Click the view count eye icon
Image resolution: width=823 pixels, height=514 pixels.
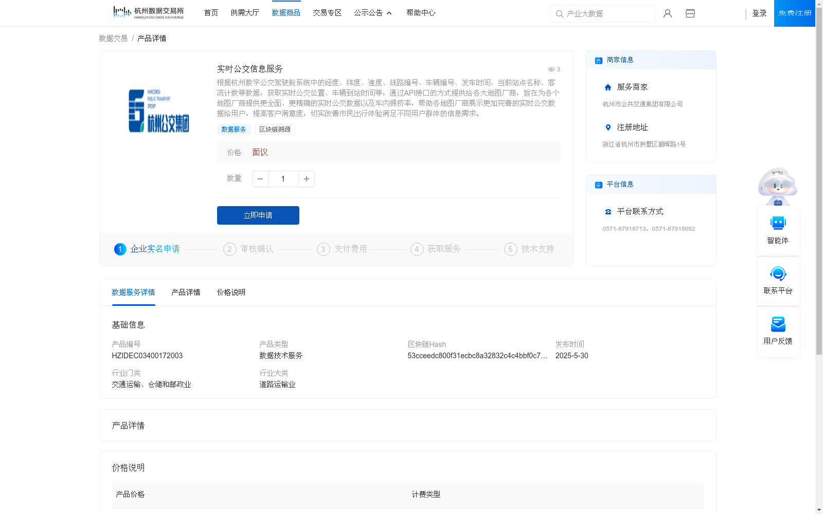coord(550,69)
